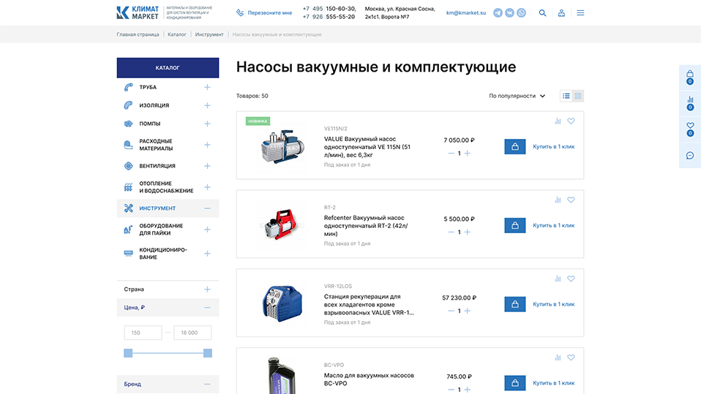Open the WhatsApp icon in header
This screenshot has height=394, width=701.
point(521,12)
